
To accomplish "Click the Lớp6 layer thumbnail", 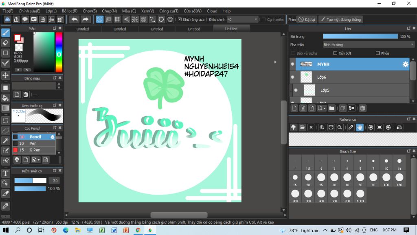I will click(306, 77).
